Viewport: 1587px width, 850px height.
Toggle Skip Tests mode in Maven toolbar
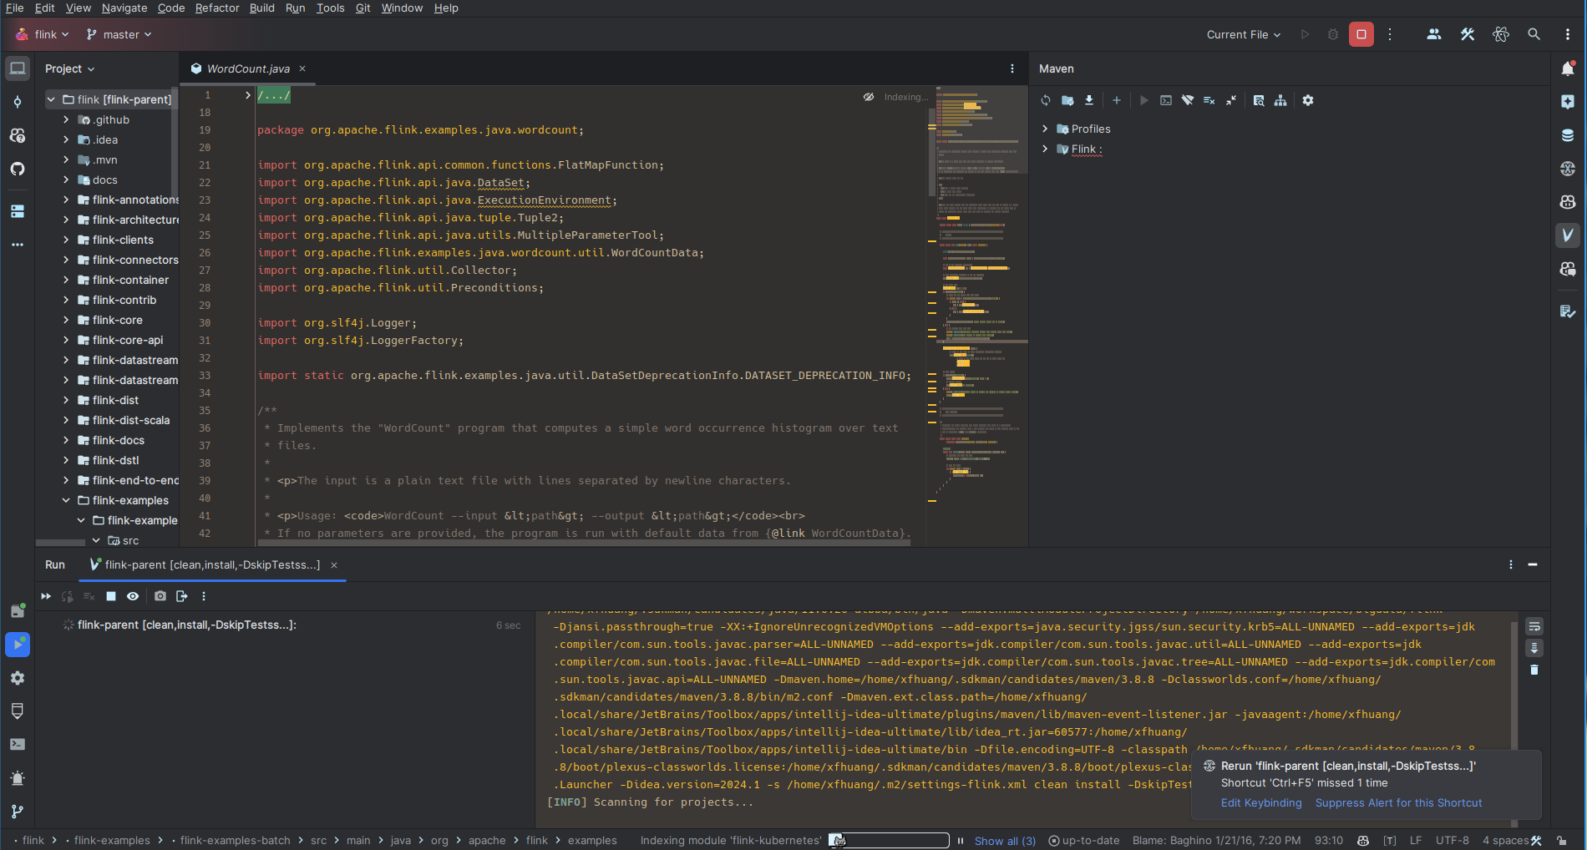click(x=1209, y=100)
